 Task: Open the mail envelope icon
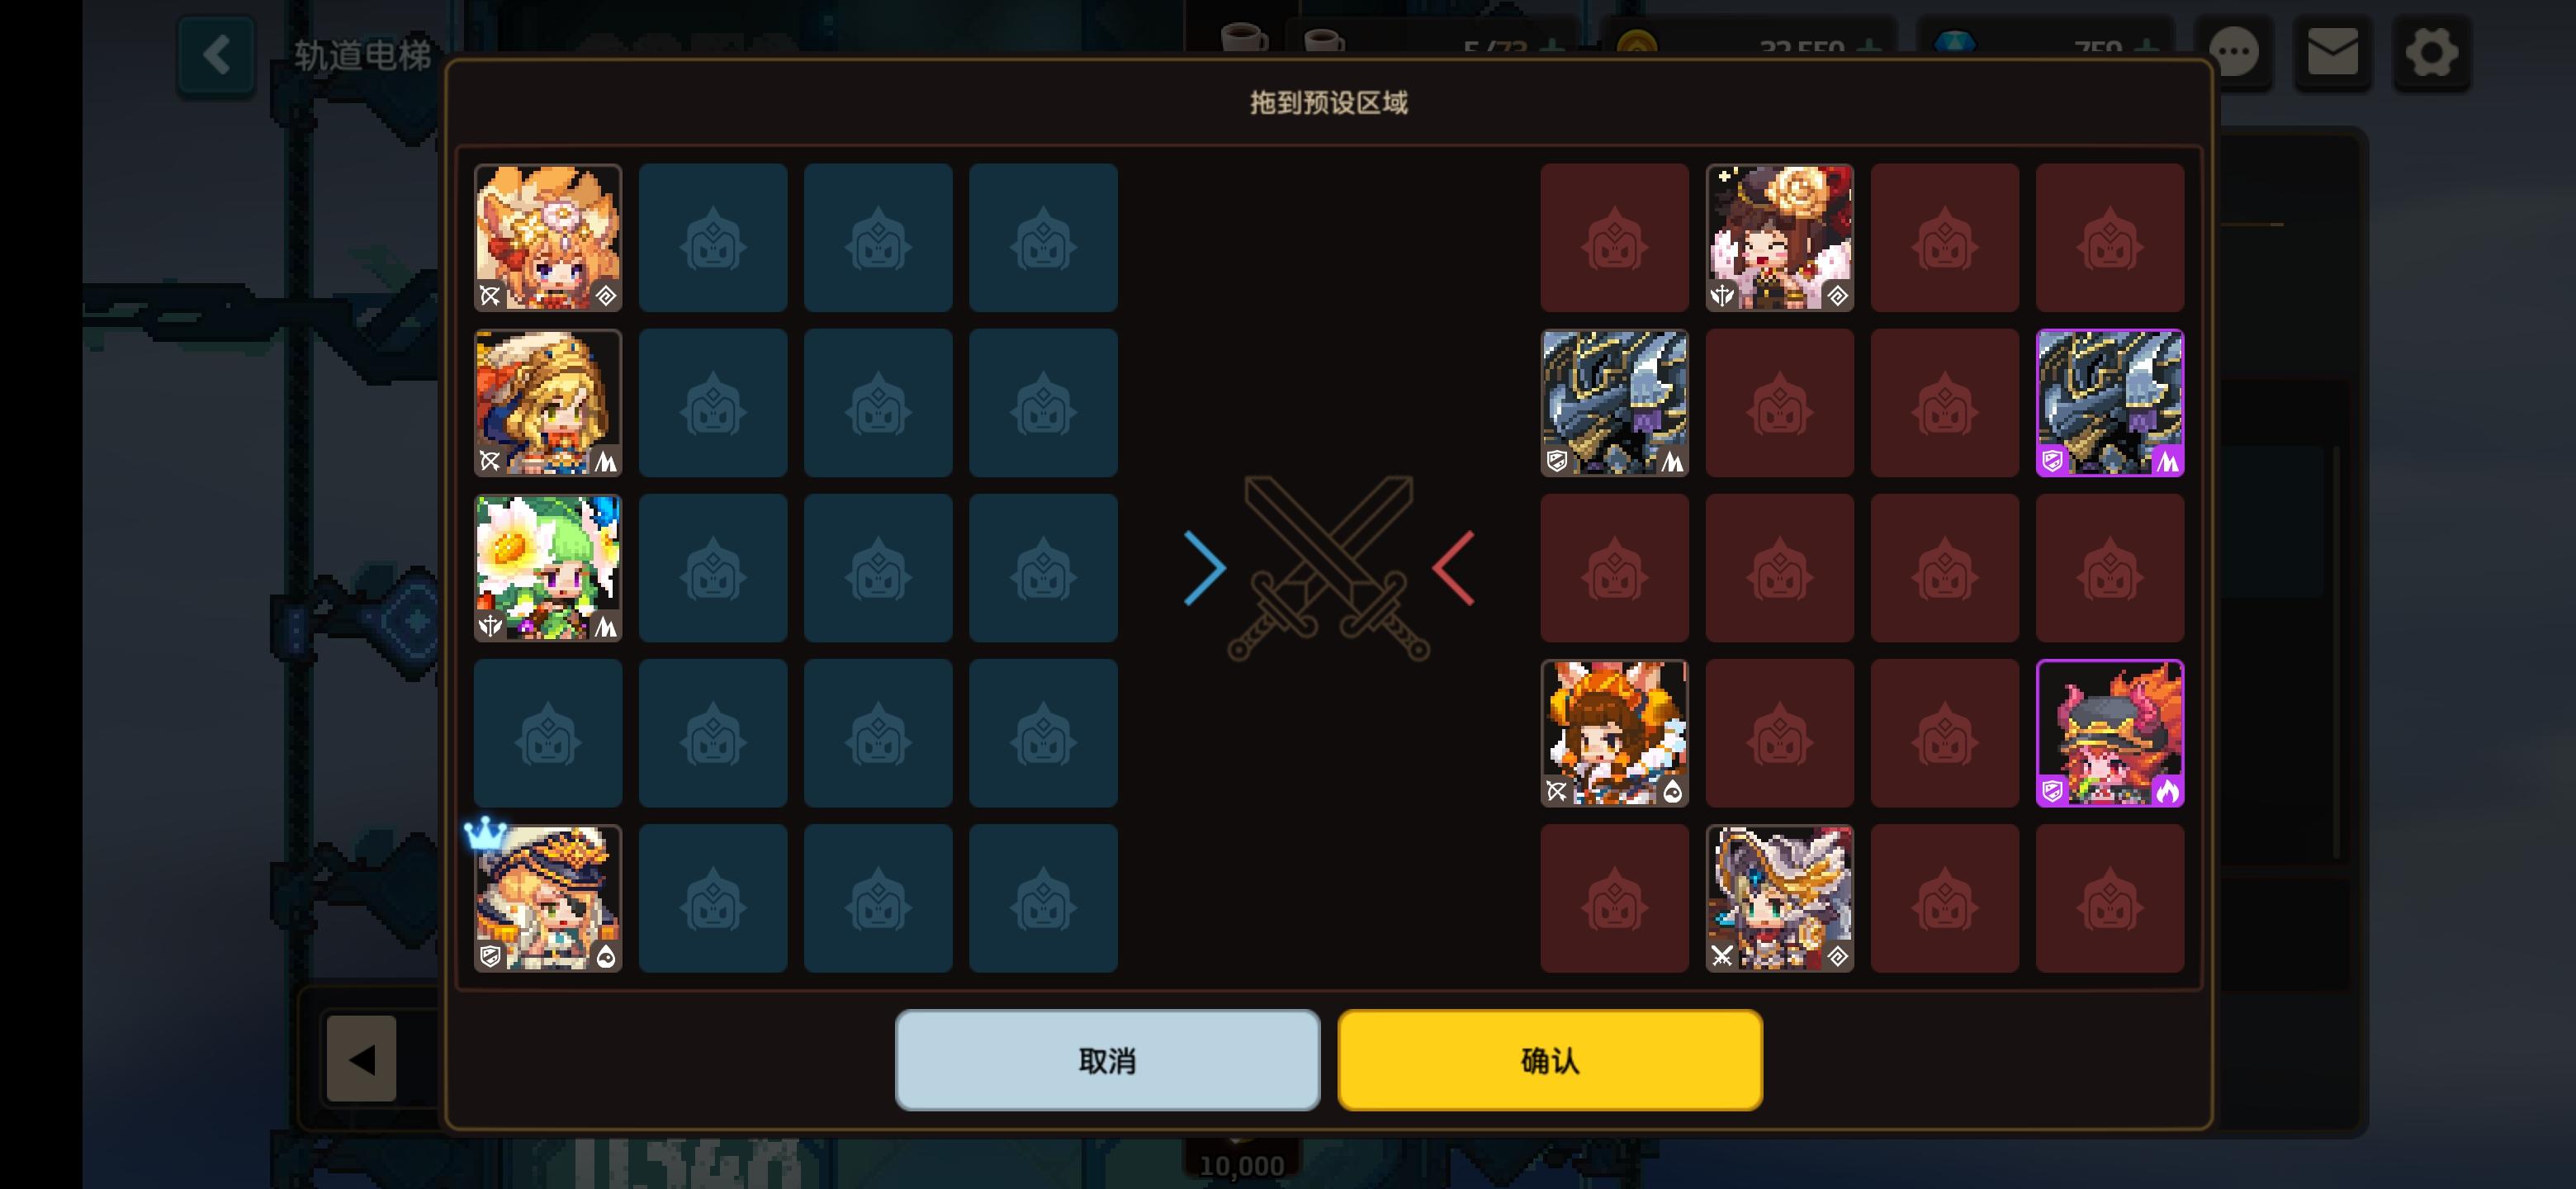[x=2332, y=52]
